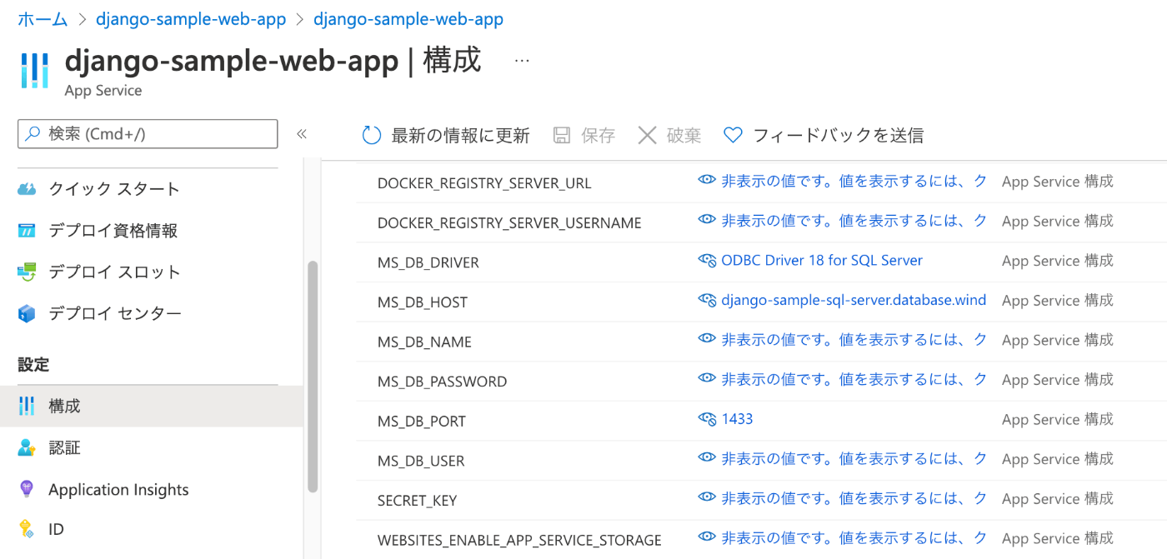
Task: Open first django-sample-web-app breadcrumb link
Action: pos(191,18)
